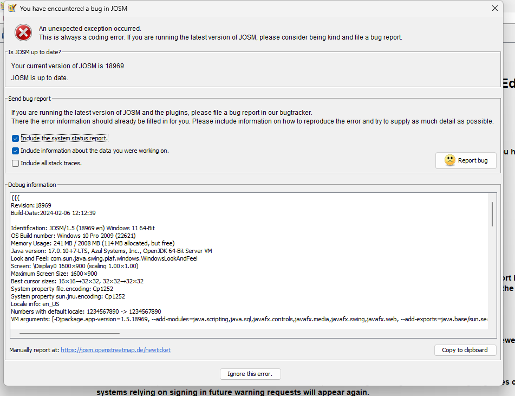Click the sad face icon on Report bug
This screenshot has width=515, height=396.
pos(449,160)
